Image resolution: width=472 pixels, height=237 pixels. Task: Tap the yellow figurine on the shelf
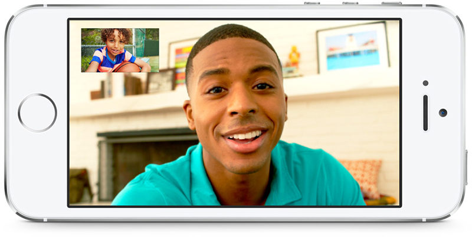point(293,58)
